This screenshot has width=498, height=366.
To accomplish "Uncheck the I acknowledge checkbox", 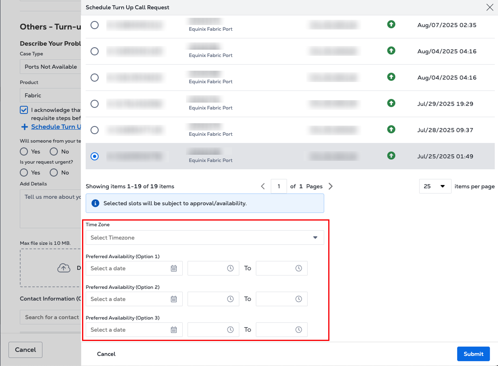I will pyautogui.click(x=24, y=110).
